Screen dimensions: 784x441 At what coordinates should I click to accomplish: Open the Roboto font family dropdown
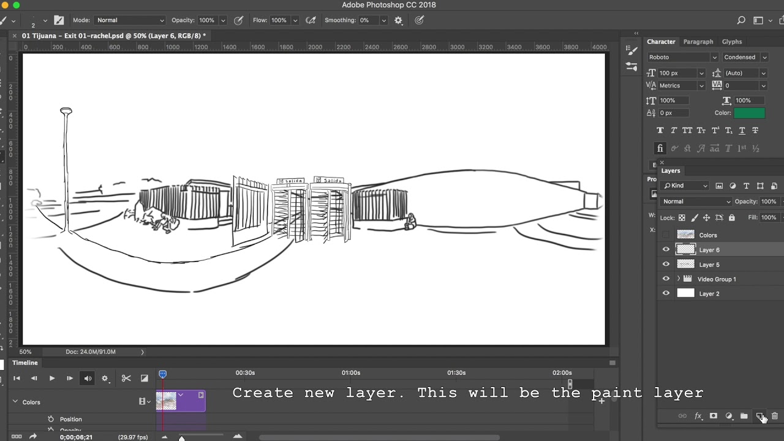tap(682, 57)
